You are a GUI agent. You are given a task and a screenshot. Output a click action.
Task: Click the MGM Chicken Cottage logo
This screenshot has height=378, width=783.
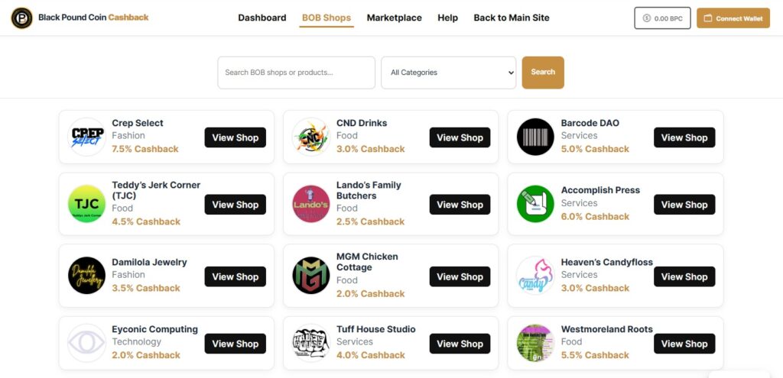pos(310,276)
